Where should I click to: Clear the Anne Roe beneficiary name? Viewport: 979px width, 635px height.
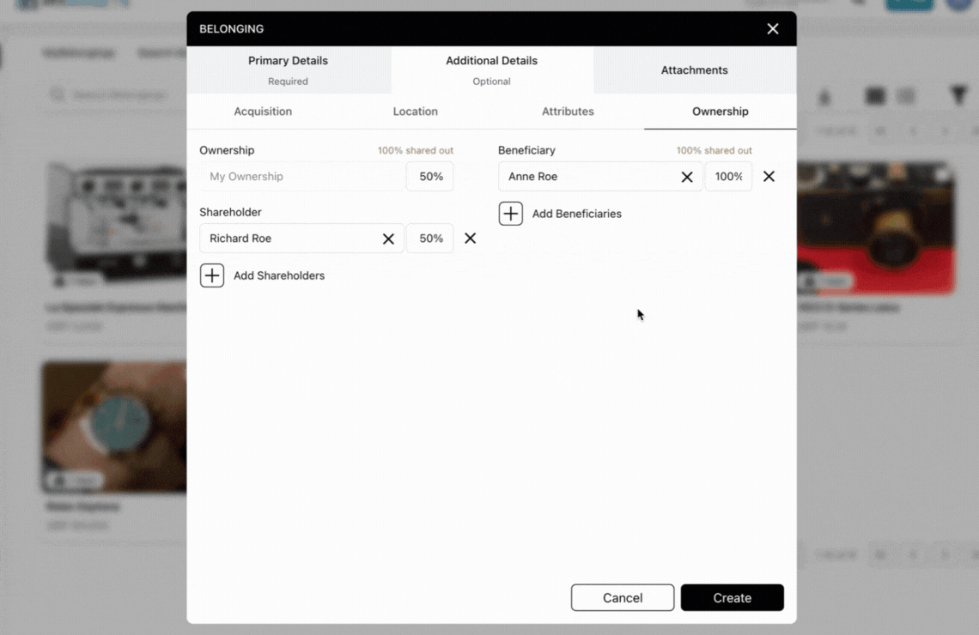coord(687,176)
